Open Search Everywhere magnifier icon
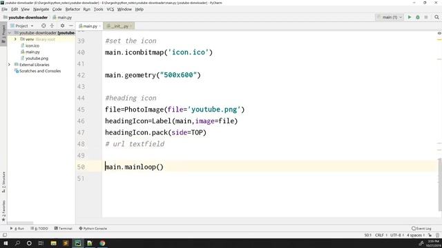The image size is (442, 248). click(436, 17)
